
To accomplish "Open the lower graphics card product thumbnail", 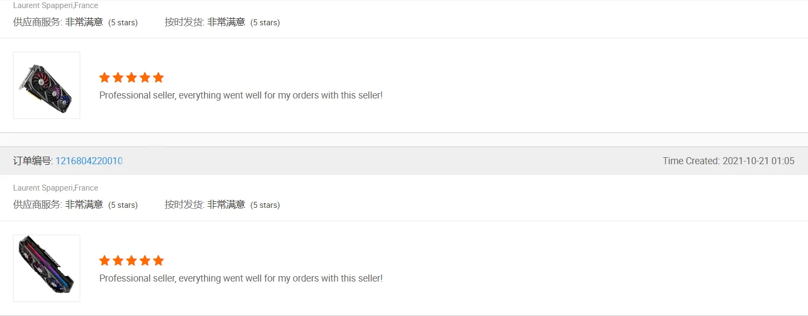I will (46, 268).
